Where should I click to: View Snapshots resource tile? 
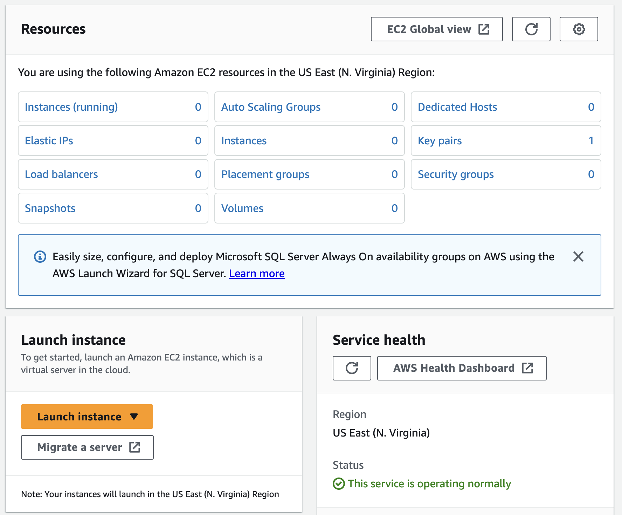(x=50, y=208)
